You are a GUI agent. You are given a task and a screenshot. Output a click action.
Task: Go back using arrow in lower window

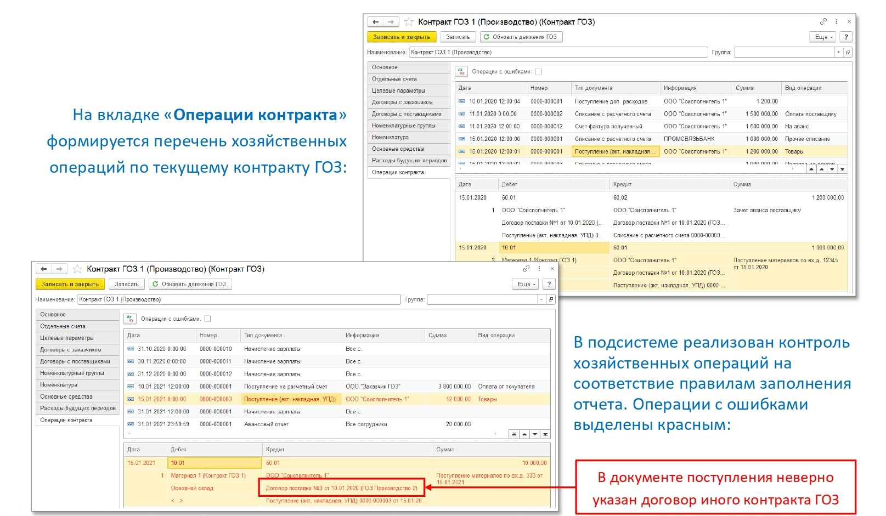click(x=44, y=269)
